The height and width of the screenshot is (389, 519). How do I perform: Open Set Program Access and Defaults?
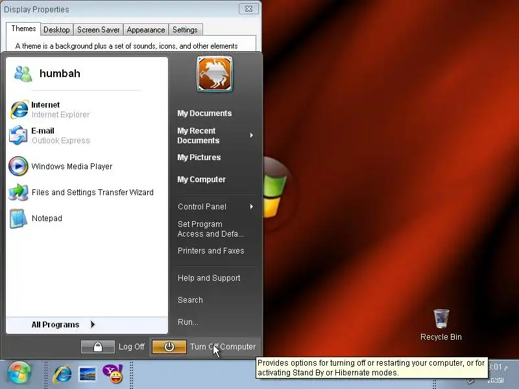210,229
